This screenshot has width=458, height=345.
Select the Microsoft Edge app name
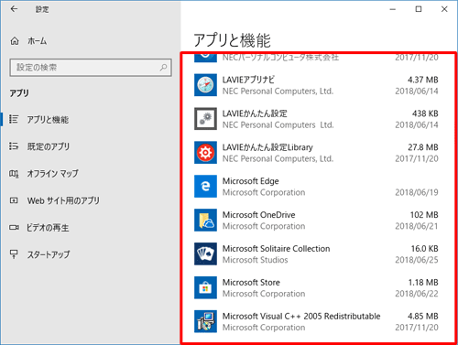pos(250,181)
